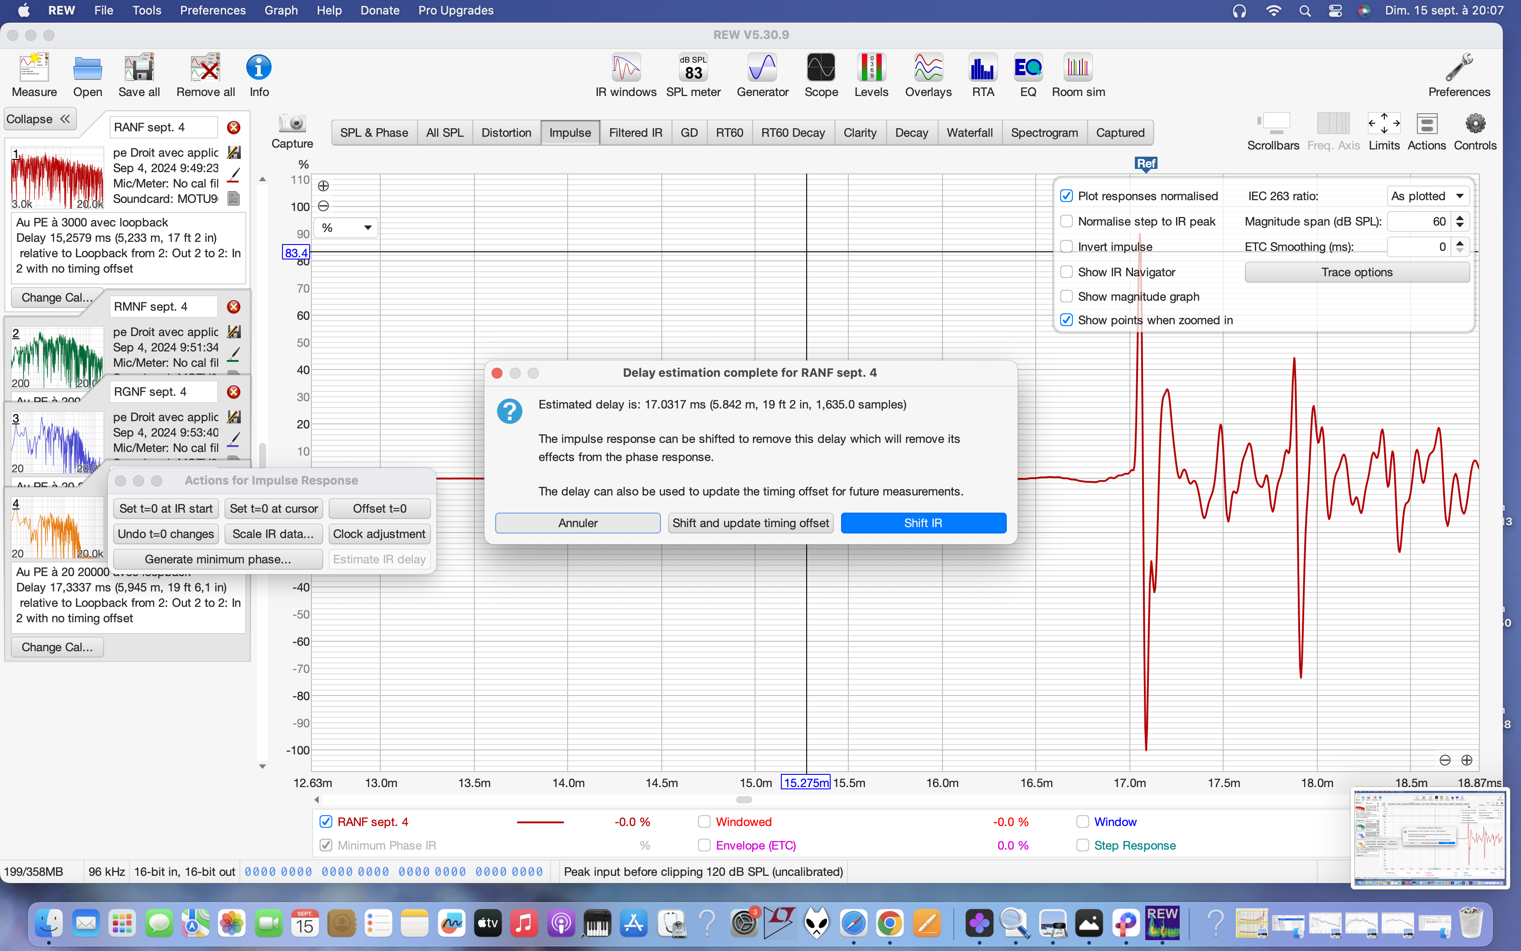1521x951 pixels.
Task: Open the RTA analyzer
Action: coord(983,75)
